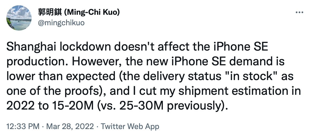The width and height of the screenshot is (313, 138).
Task: Click the word "production" in the tweet
Action: (37, 62)
